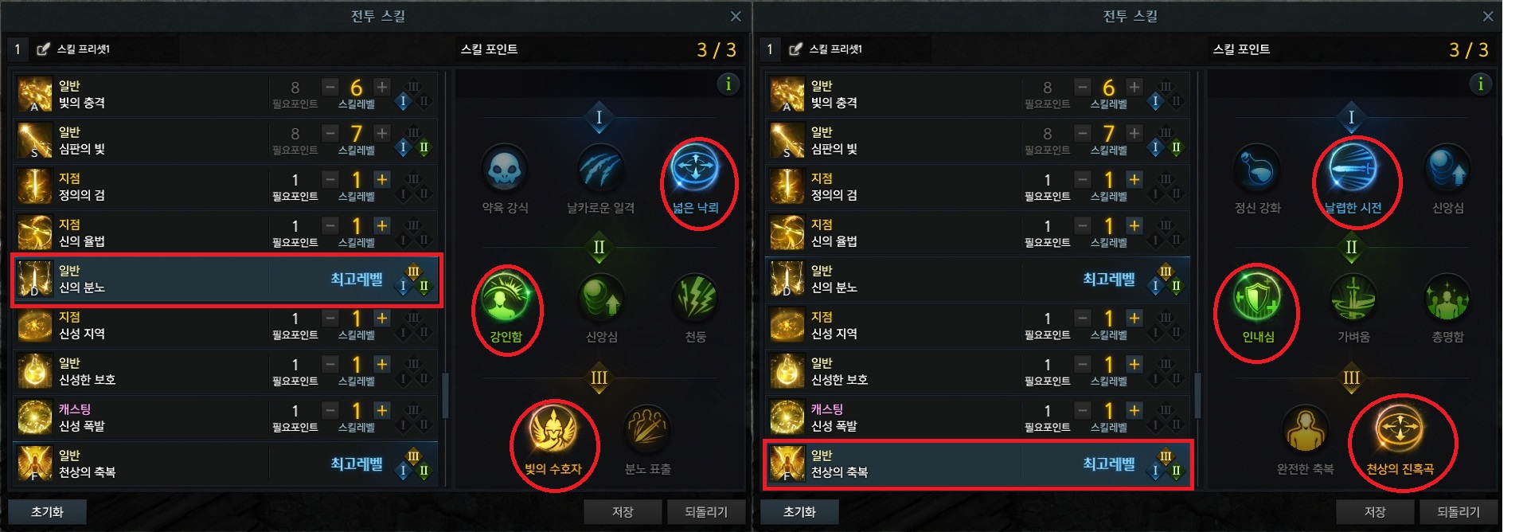Click the 초기화 reset button in left panel
Screen dimensions: 1523x532
click(47, 511)
